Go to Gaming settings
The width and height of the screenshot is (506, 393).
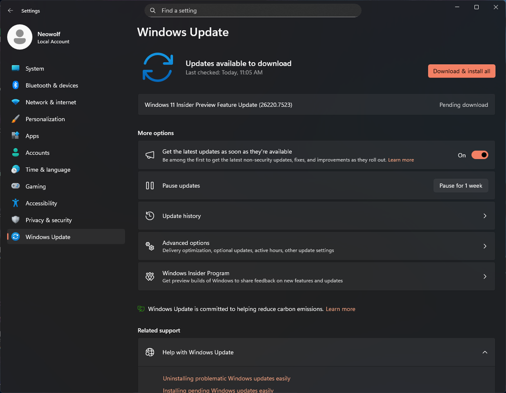pos(66,186)
